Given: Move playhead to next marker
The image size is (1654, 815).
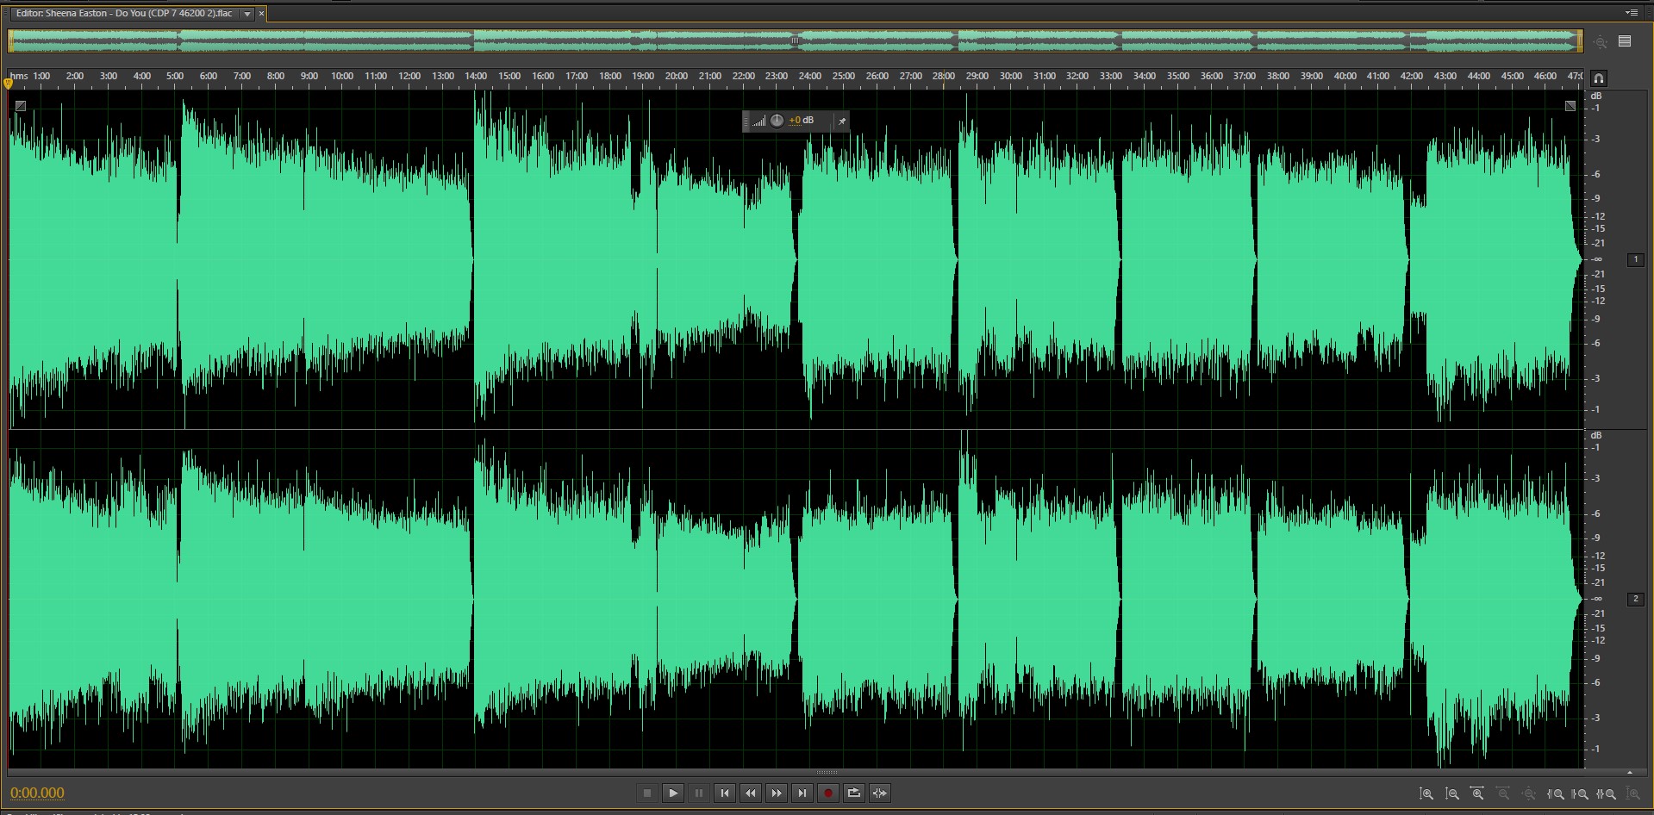Looking at the screenshot, I should 802,793.
